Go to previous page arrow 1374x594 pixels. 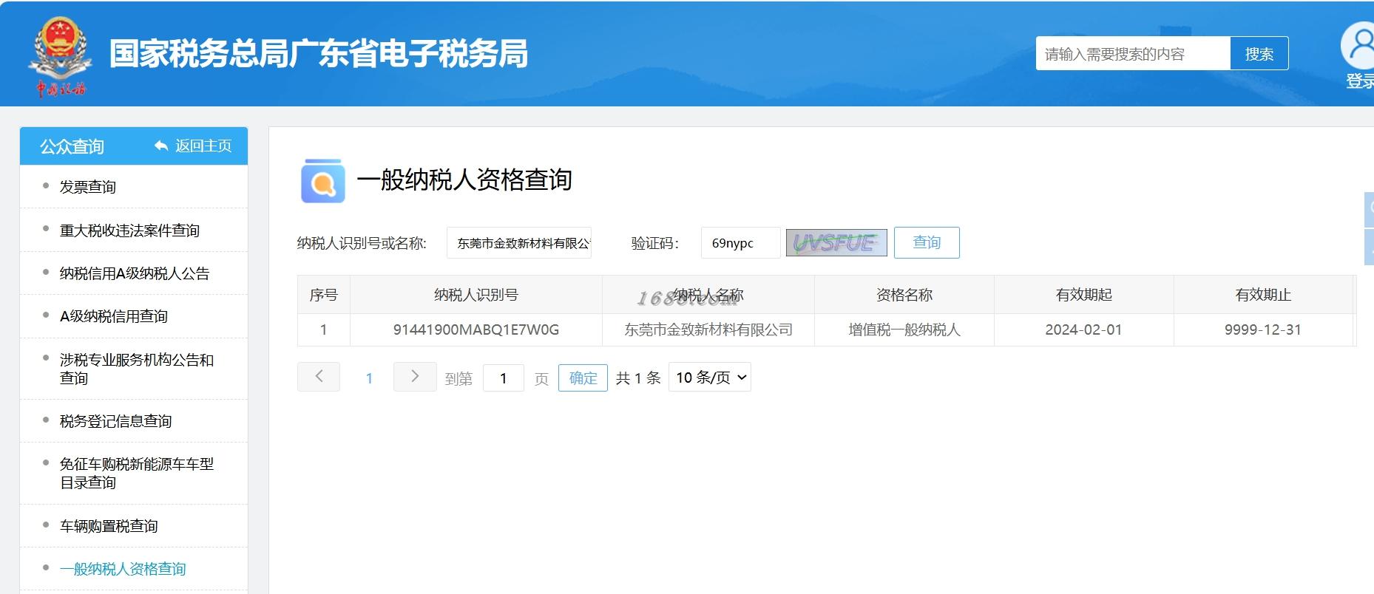coord(319,377)
